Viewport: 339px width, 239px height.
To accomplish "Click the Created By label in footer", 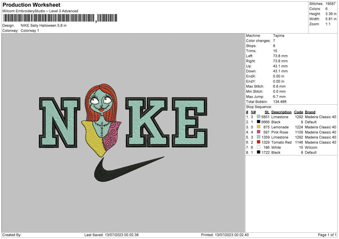I will (x=12, y=234).
